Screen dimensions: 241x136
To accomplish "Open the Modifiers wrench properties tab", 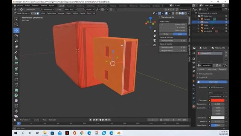I will 194,85.
